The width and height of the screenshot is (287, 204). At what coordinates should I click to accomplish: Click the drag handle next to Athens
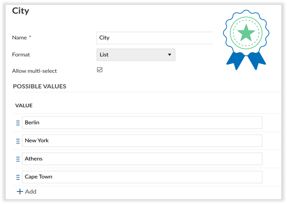[17, 159]
